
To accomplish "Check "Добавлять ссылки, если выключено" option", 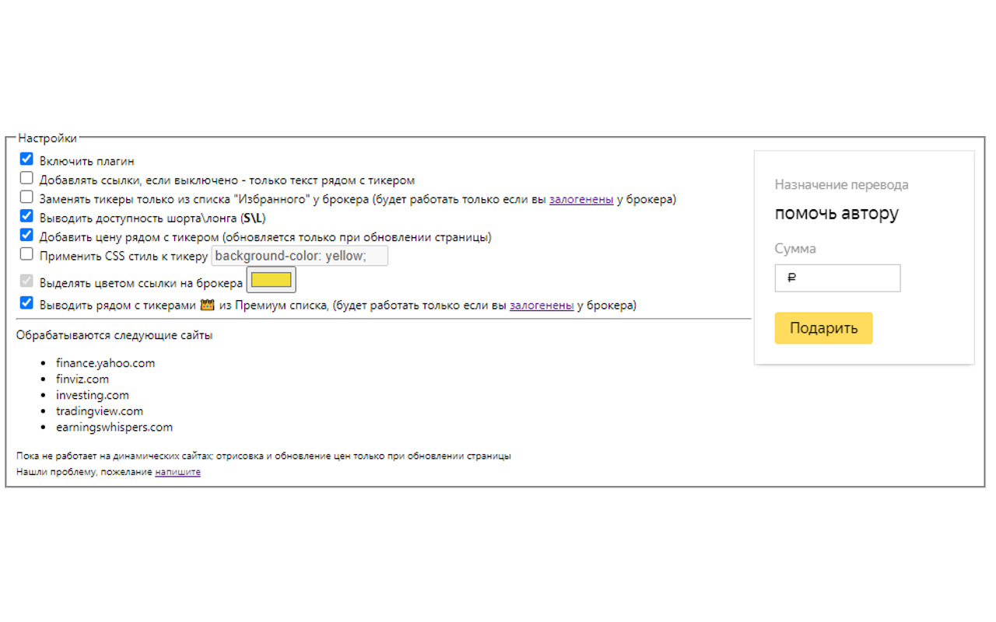I will pyautogui.click(x=26, y=178).
